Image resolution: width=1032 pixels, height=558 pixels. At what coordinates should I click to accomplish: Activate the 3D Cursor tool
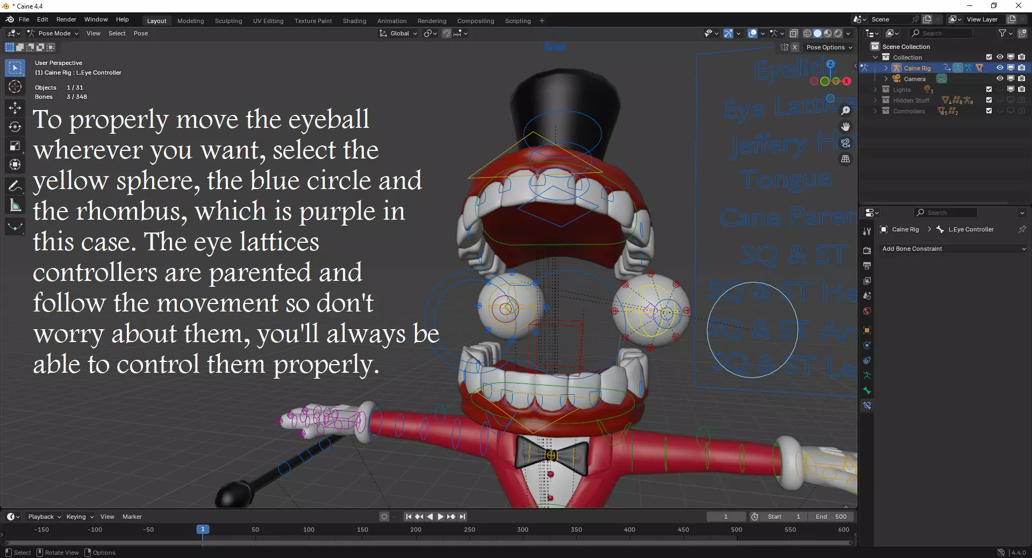(15, 87)
